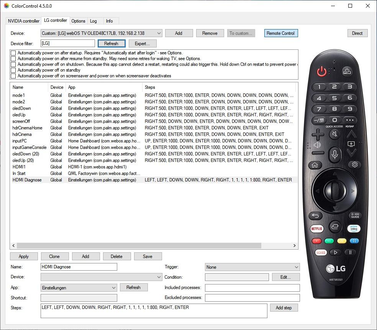Select the screenOff preset row

point(154,121)
